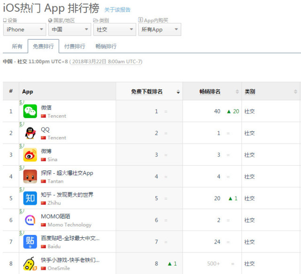Click the in-app purchase badge on Weibo row
301x274 pixels.
21,146
